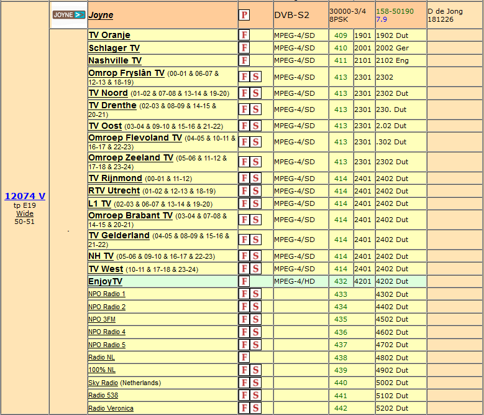Screen dimensions: 484x415
Task: Click the '158-50190' text in Joyne row
Action: 395,11
